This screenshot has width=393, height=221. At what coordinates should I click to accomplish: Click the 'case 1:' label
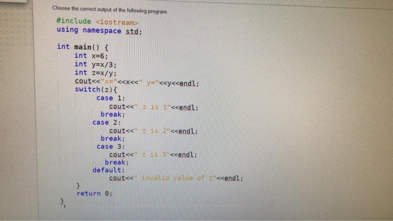pos(111,98)
